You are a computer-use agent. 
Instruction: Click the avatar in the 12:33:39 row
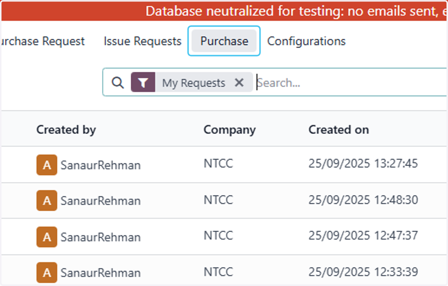tap(47, 273)
